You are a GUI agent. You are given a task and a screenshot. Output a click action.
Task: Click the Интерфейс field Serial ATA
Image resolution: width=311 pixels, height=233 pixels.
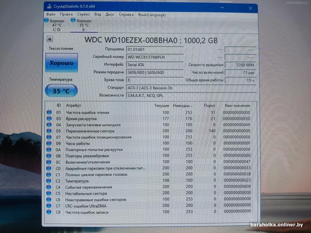pos(154,65)
